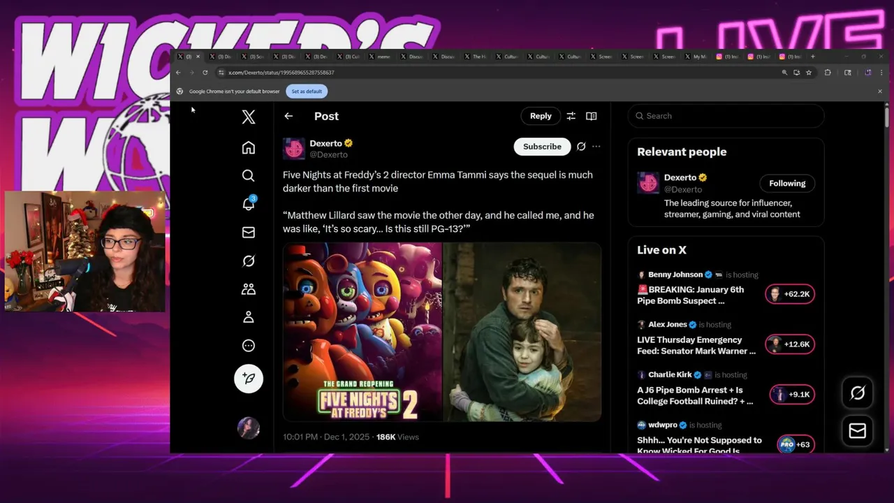Click the 186K Views count

coord(397,437)
